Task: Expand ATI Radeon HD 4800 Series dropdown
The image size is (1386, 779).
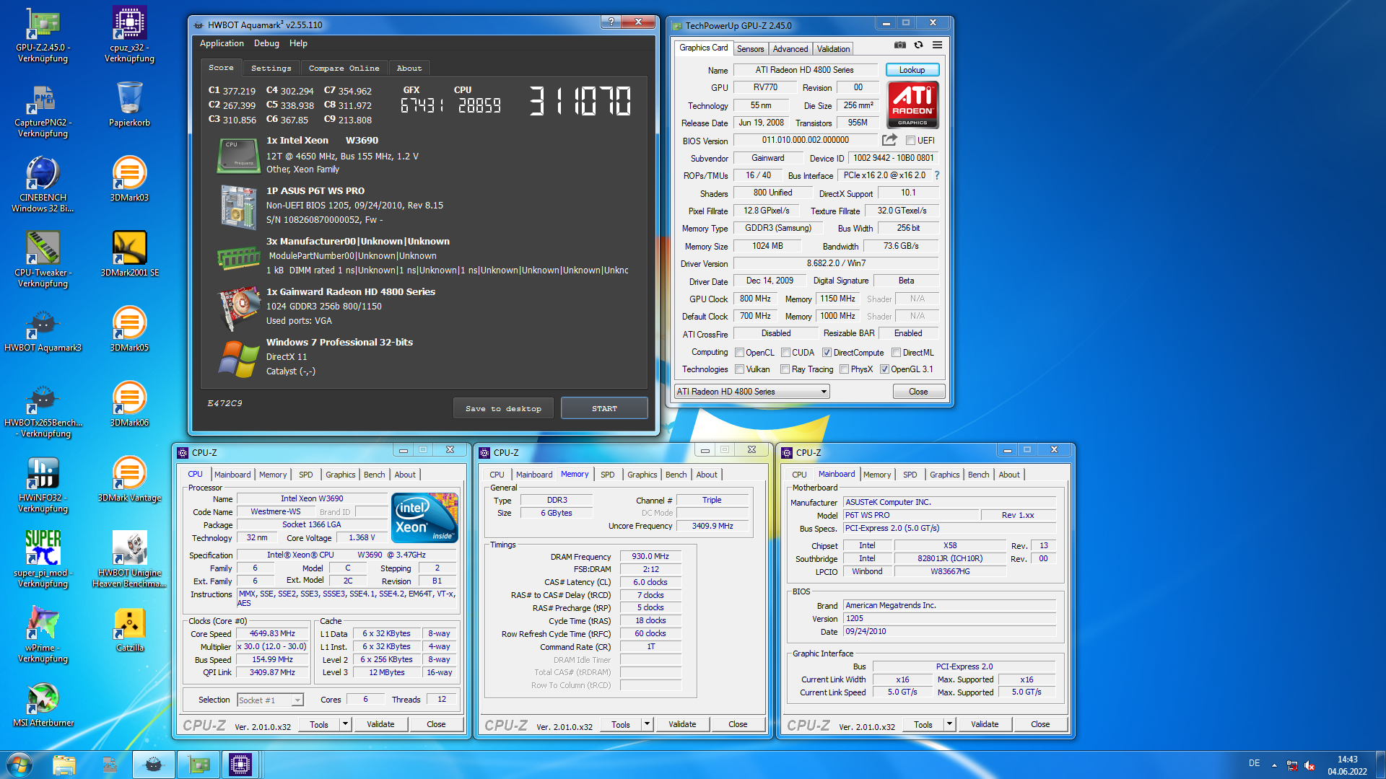Action: pos(751,392)
